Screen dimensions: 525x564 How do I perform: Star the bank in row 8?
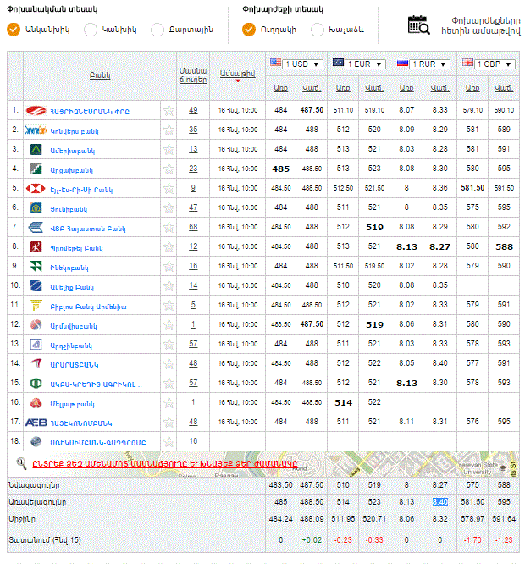pyautogui.click(x=169, y=246)
